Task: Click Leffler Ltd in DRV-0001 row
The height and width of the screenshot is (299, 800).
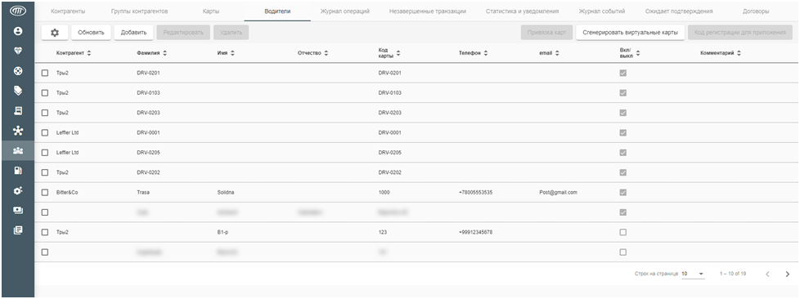Action: point(67,132)
